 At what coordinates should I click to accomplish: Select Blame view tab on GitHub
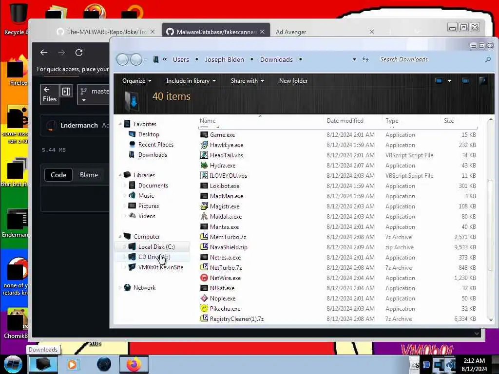pyautogui.click(x=89, y=175)
